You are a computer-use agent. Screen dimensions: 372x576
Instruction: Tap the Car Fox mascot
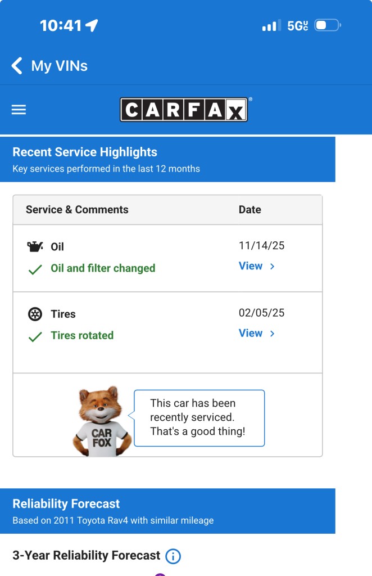(x=102, y=420)
